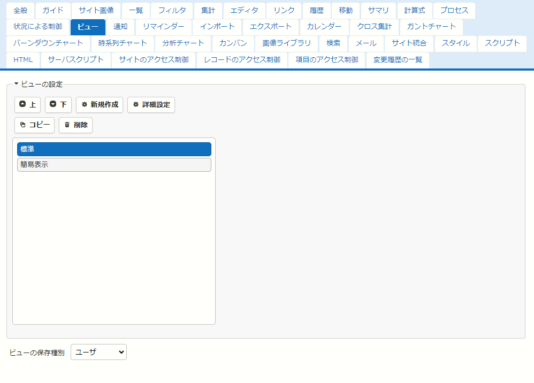
Task: Open the 一覧 tab
Action: coord(136,11)
